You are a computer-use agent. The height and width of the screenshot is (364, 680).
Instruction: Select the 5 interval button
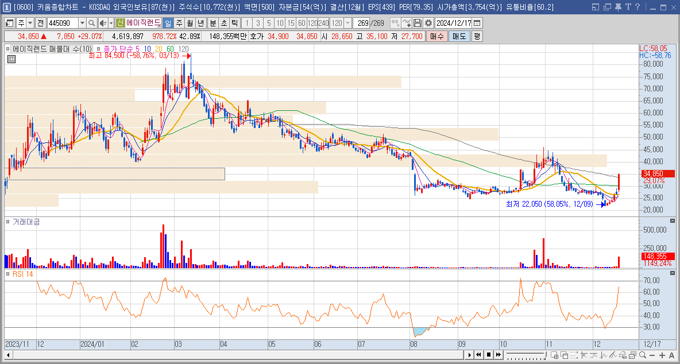click(x=269, y=23)
